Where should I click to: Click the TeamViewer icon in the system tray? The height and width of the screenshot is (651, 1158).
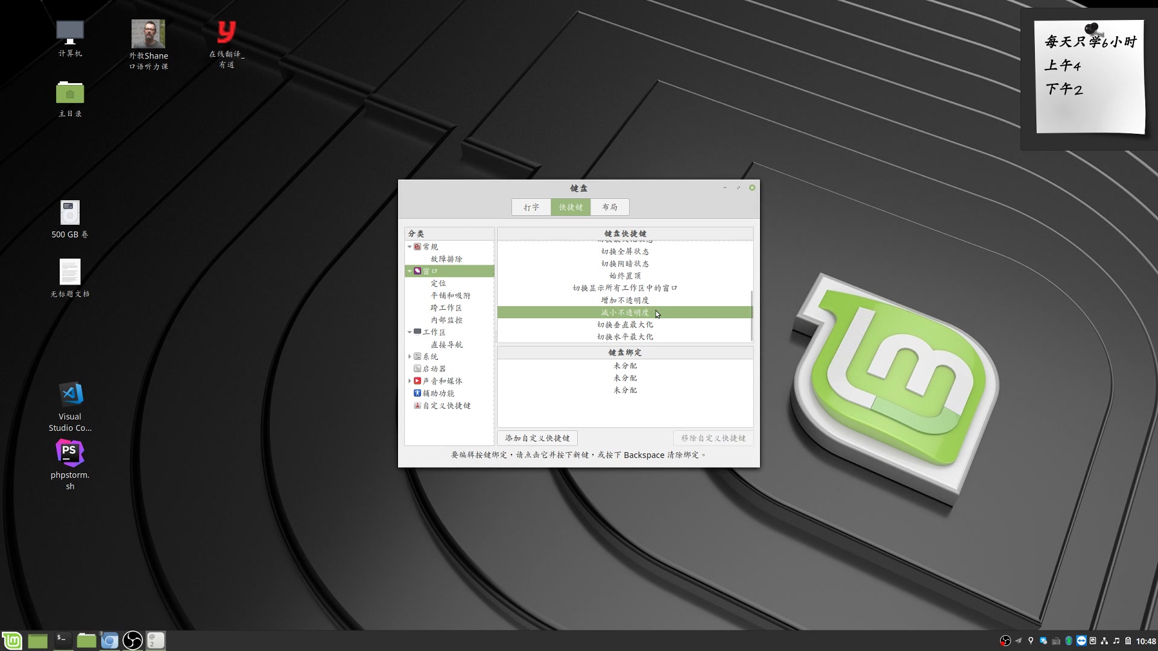1081,641
